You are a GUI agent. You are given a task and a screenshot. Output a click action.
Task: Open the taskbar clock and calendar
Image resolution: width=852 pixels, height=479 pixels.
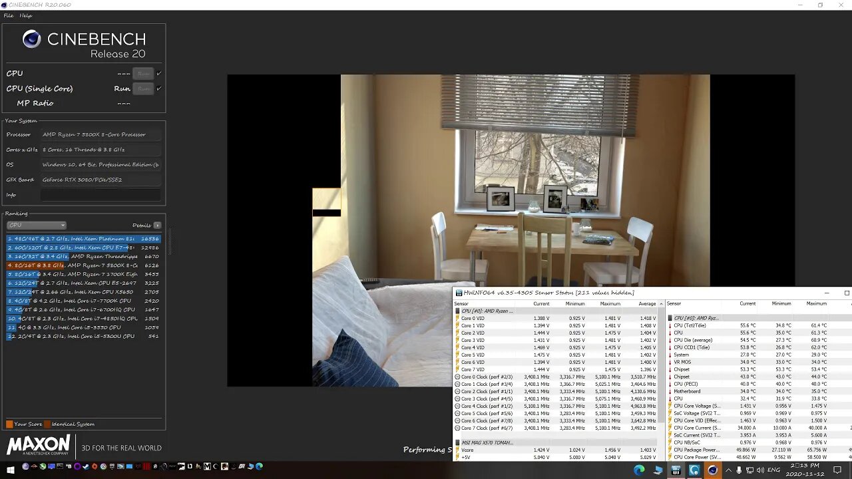(x=805, y=470)
